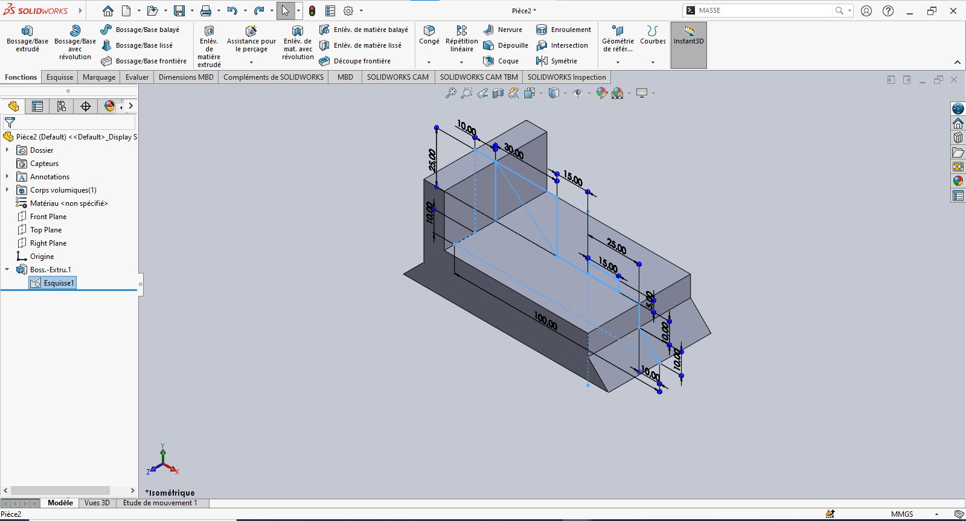The width and height of the screenshot is (966, 521).
Task: Click the Vues 3D bottom tab
Action: click(x=97, y=503)
